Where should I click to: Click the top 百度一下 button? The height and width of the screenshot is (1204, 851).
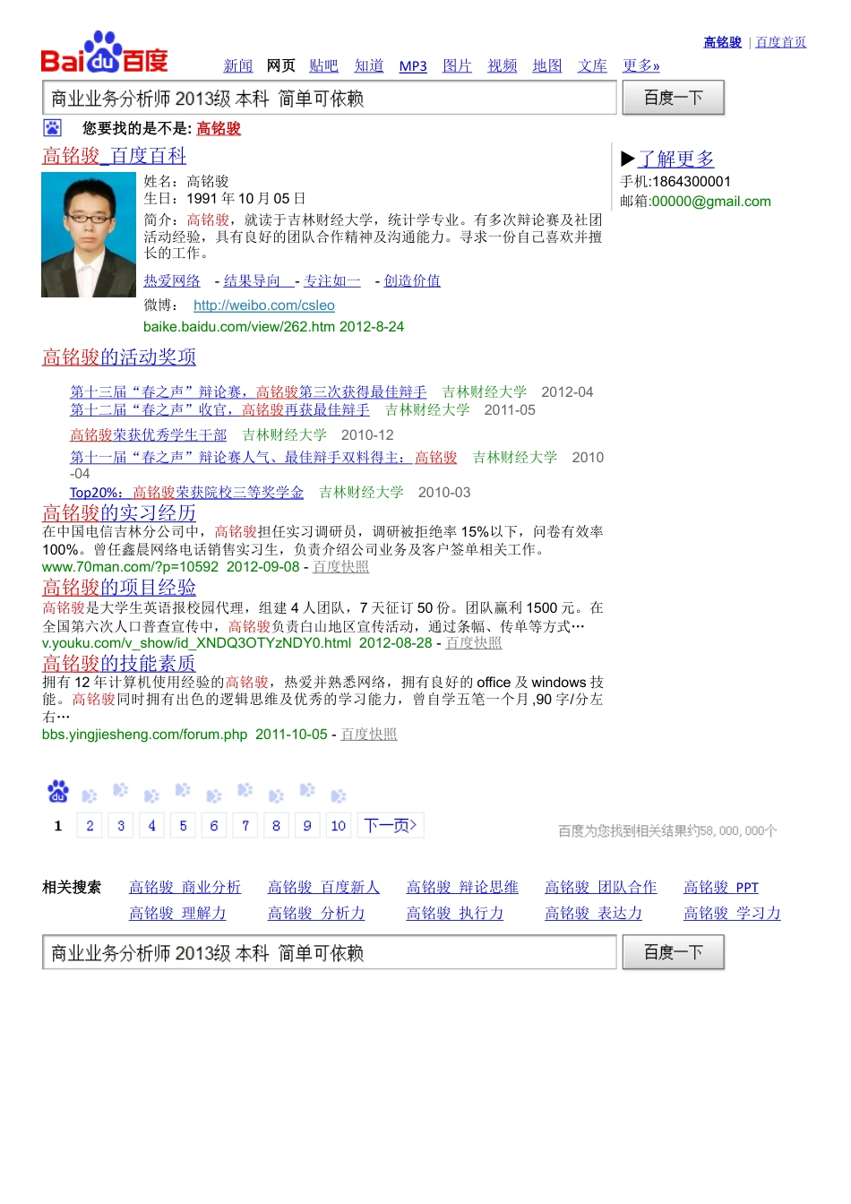click(x=673, y=98)
